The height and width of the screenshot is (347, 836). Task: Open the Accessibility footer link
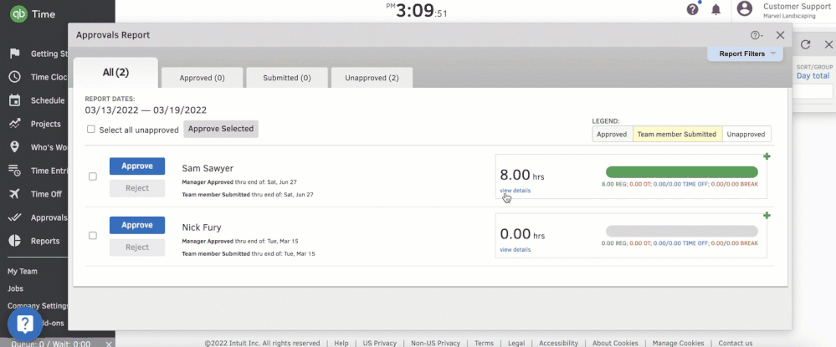[x=558, y=344]
